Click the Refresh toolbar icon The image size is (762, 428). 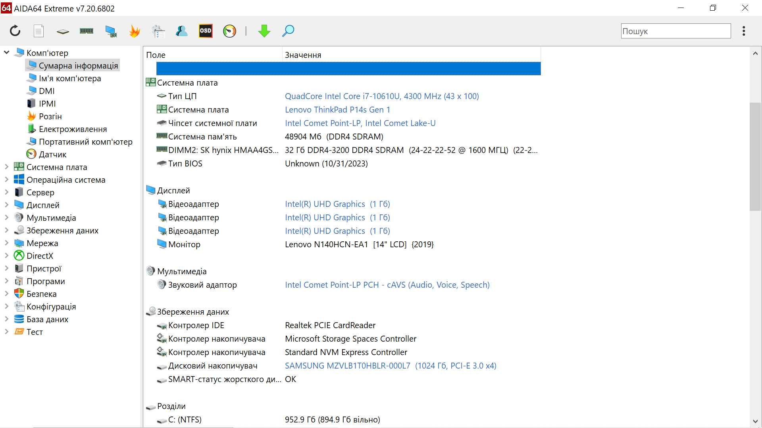(15, 31)
